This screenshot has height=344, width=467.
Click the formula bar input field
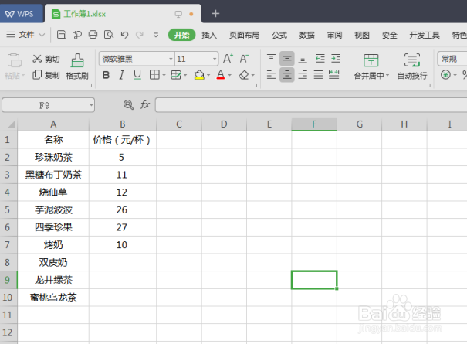coord(311,105)
